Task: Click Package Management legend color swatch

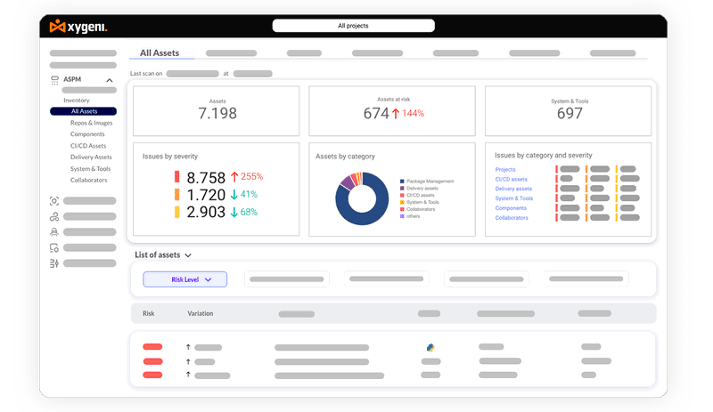Action: 403,182
